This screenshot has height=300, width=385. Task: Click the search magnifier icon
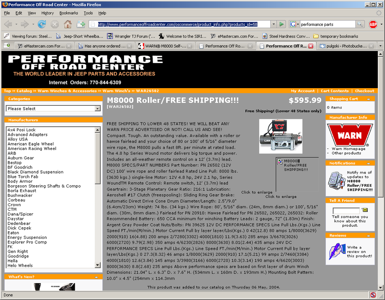coord(360,24)
